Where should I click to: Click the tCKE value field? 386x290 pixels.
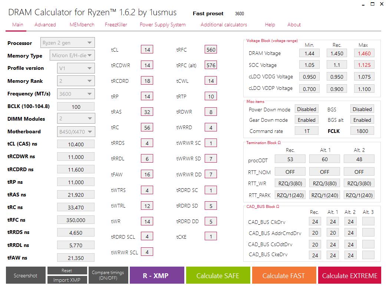point(211,237)
